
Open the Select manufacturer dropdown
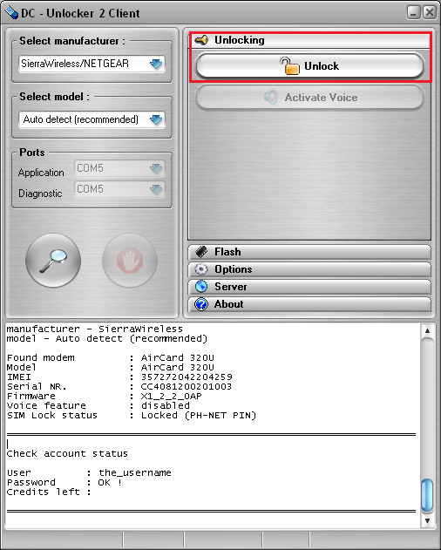(x=92, y=64)
